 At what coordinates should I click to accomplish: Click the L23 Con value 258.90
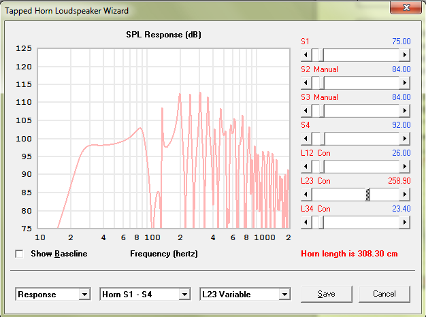(399, 181)
